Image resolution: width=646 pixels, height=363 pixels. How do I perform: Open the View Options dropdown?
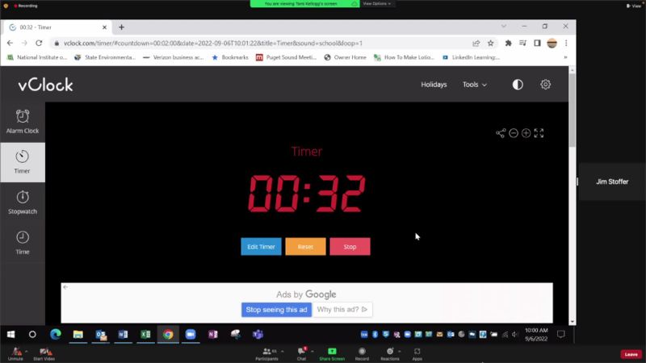coord(377,4)
